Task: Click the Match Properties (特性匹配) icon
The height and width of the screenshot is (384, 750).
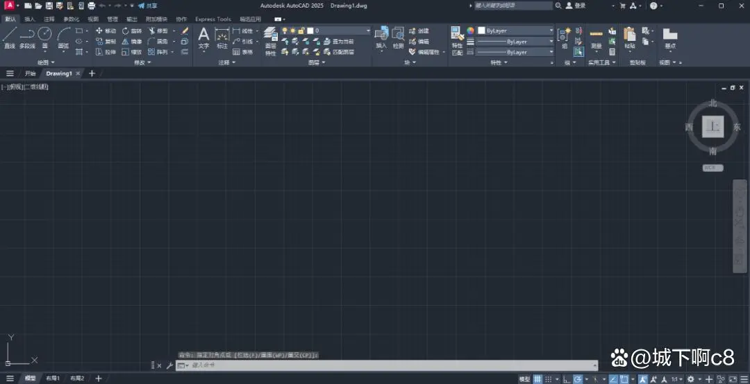Action: click(x=457, y=42)
